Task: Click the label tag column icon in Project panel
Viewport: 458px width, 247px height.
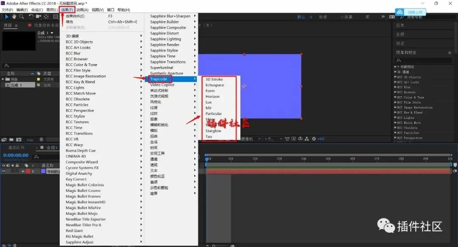Action: 39,73
